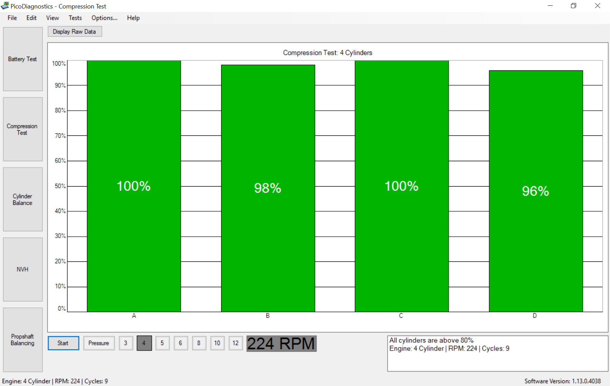Set cylinder count to 6
This screenshot has width=610, height=386.
[181, 343]
